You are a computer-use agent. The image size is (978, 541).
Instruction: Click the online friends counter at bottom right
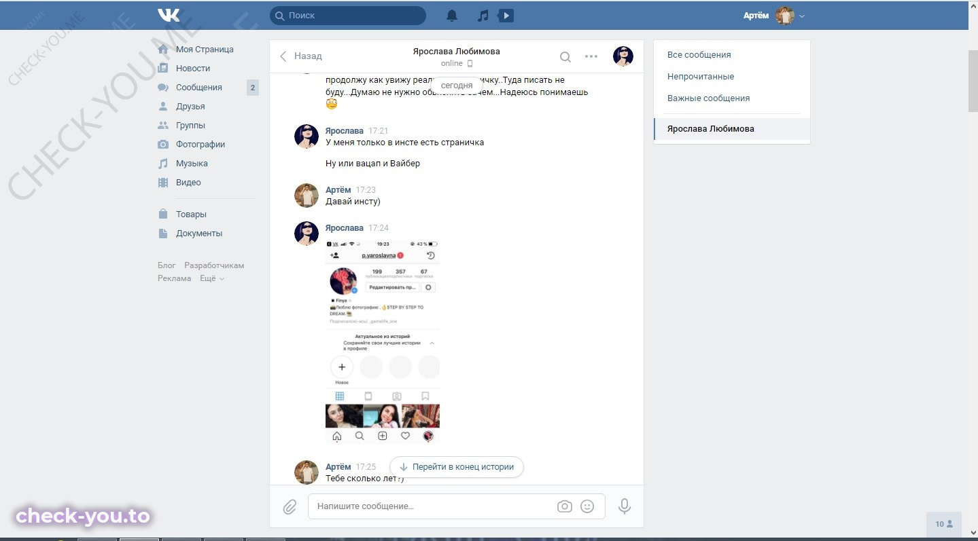pos(944,525)
